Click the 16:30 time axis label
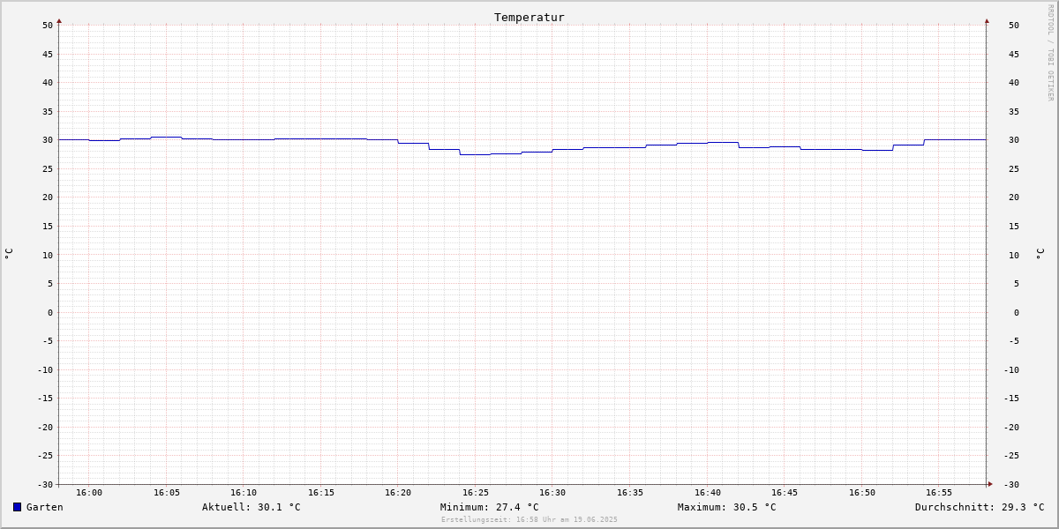Viewport: 1059px width, 529px height. (x=552, y=493)
